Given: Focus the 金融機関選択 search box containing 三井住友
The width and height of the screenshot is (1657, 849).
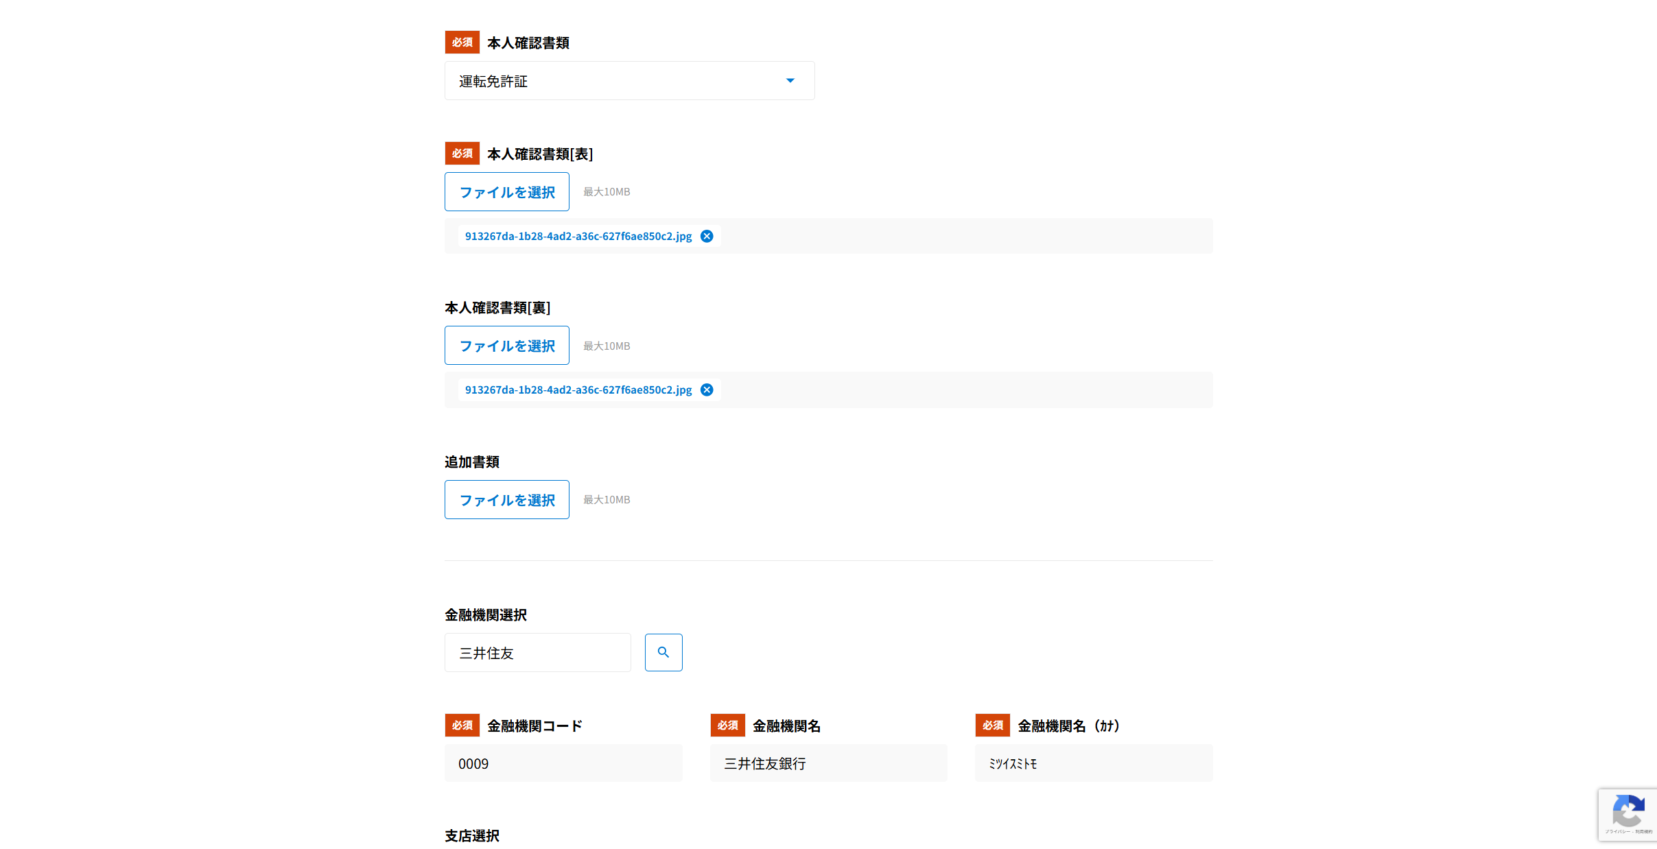Looking at the screenshot, I should pyautogui.click(x=537, y=653).
